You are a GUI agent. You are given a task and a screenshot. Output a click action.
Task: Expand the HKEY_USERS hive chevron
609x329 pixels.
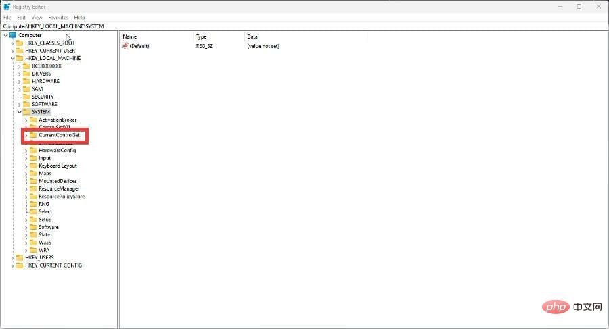(12, 258)
